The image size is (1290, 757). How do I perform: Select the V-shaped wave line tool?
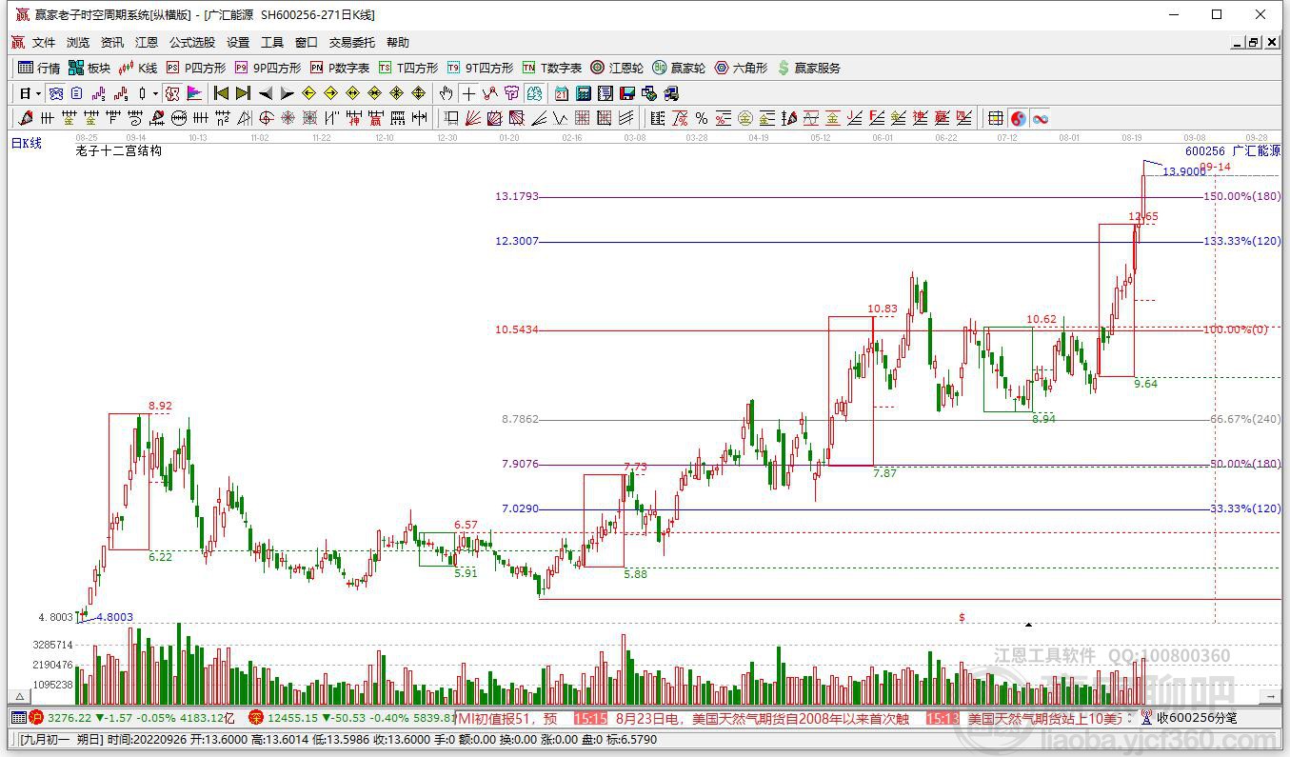pyautogui.click(x=561, y=118)
